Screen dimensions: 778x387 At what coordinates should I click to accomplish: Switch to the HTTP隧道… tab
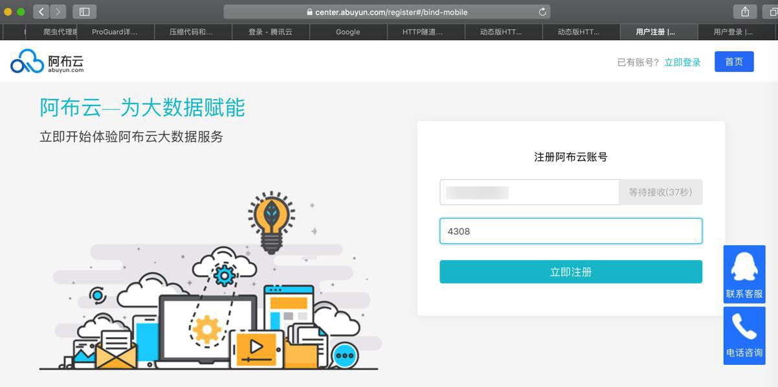[x=426, y=32]
